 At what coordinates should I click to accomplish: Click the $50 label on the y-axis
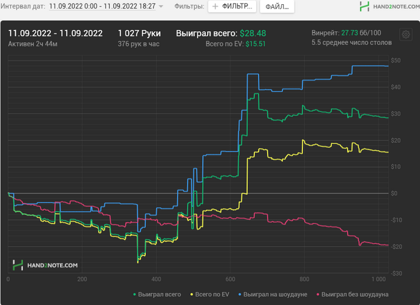(x=395, y=60)
